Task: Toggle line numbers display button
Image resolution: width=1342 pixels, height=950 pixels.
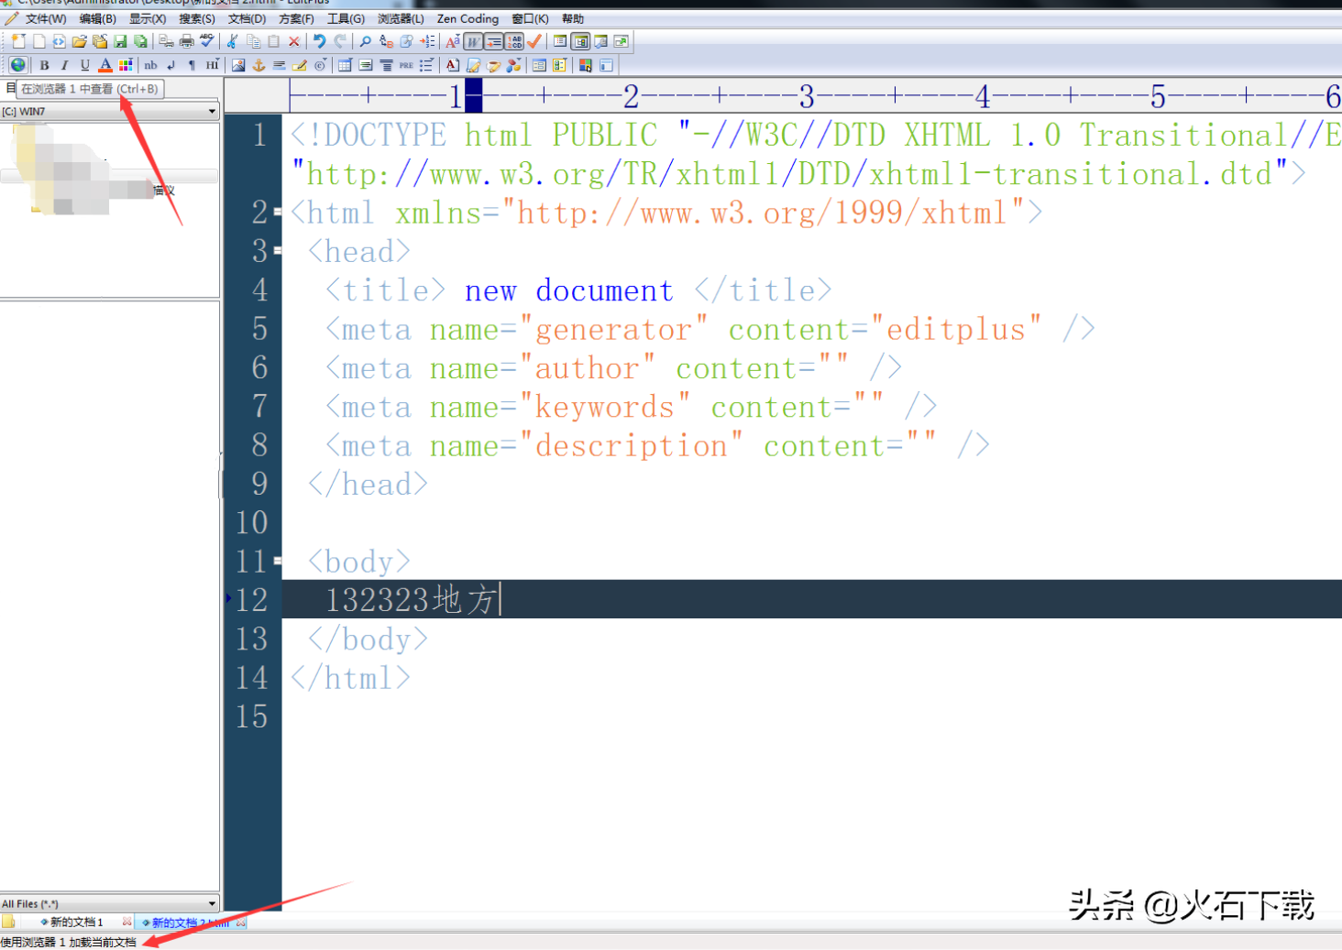Action: click(x=515, y=41)
